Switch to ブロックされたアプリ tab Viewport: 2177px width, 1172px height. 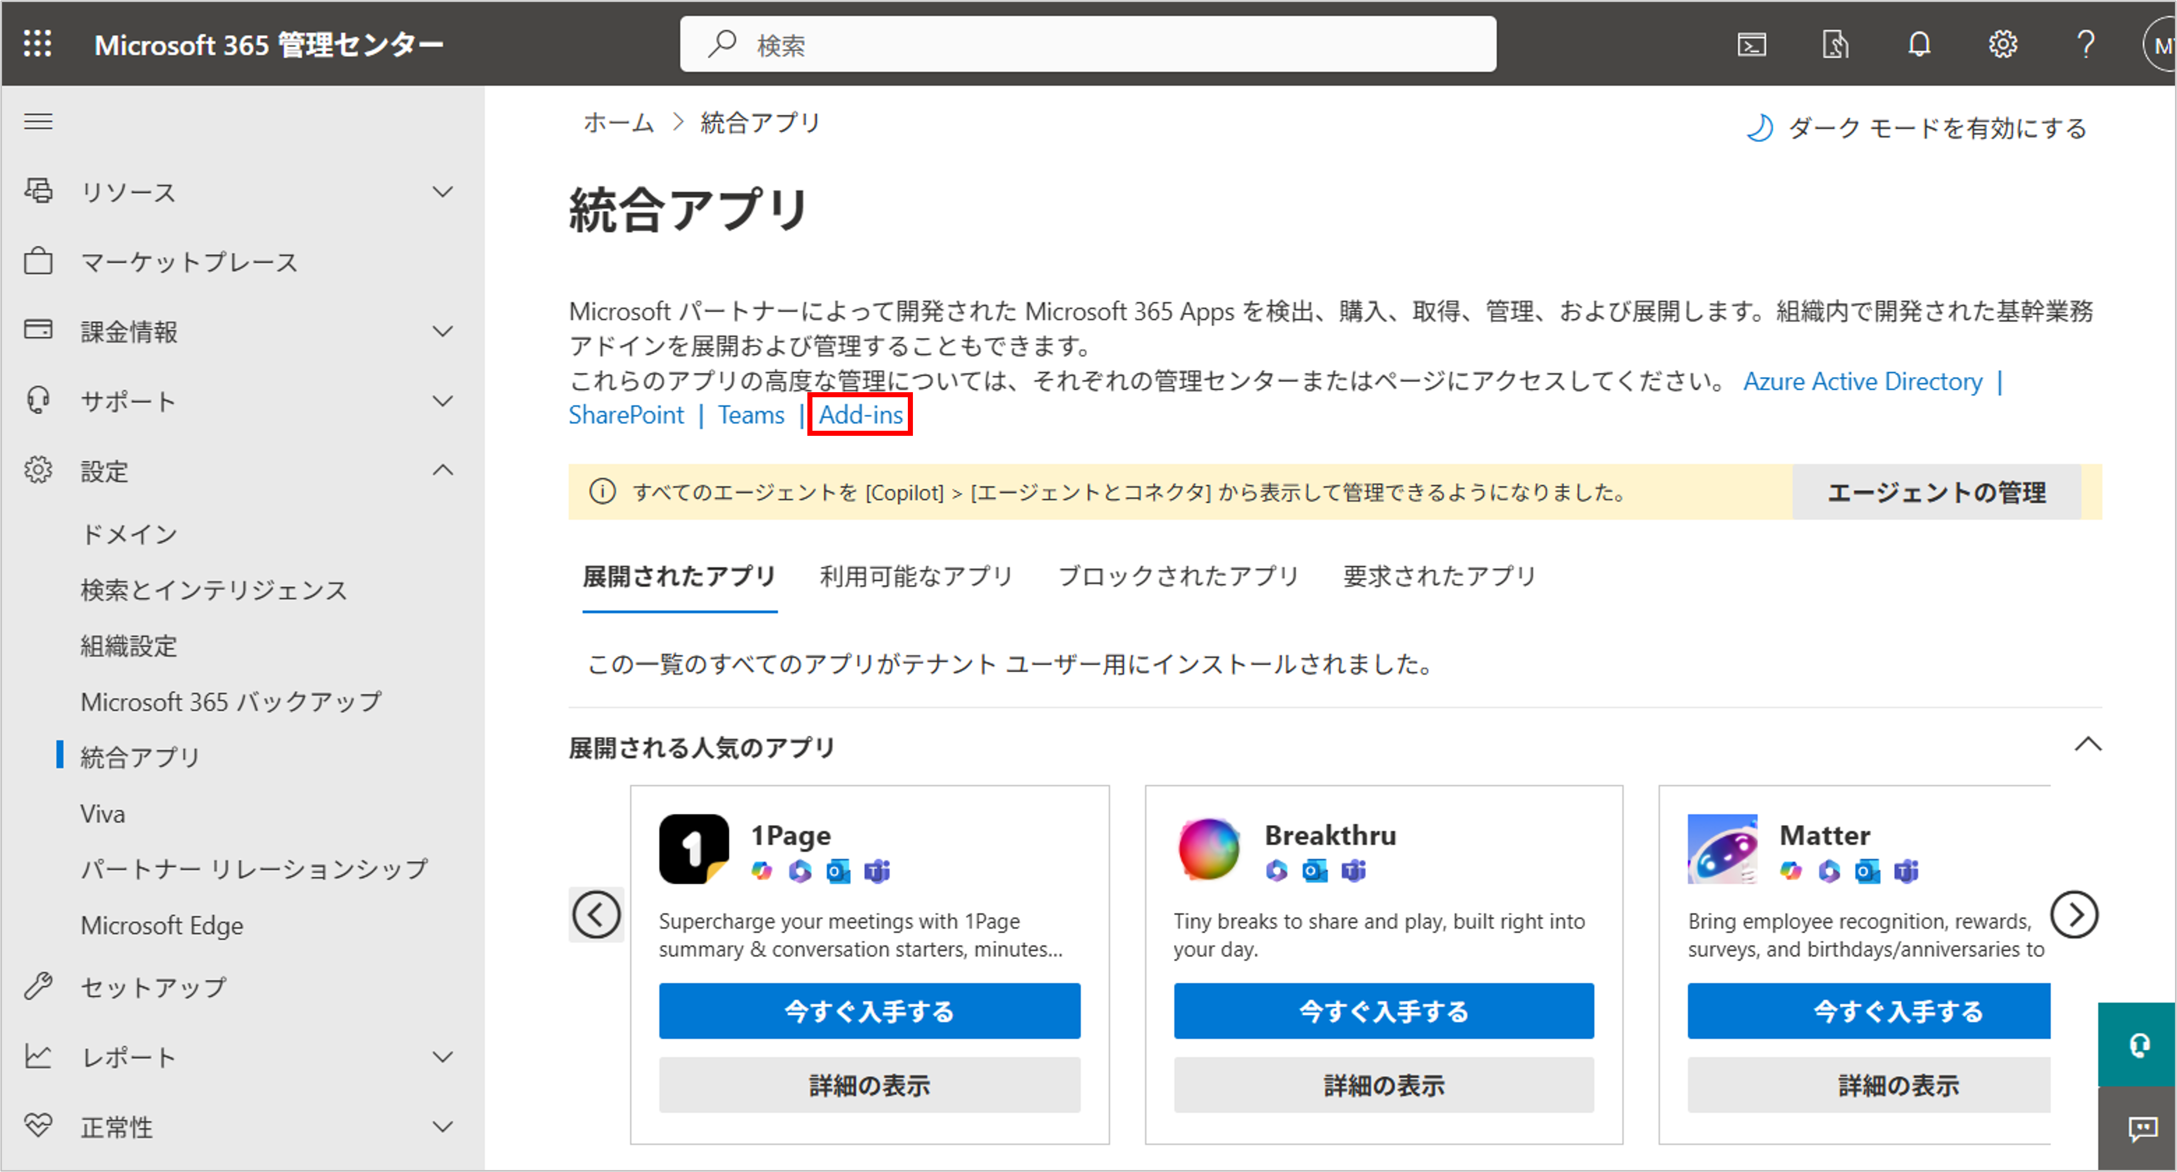coord(1177,576)
